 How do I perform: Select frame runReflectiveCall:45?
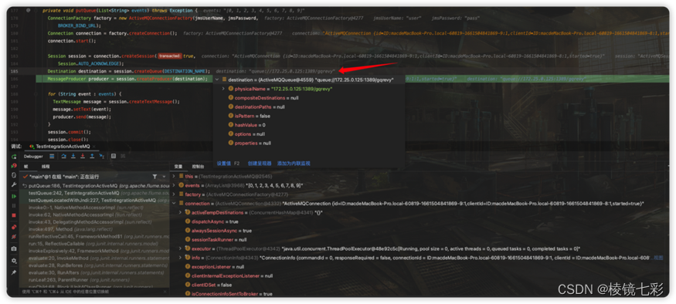[94, 237]
